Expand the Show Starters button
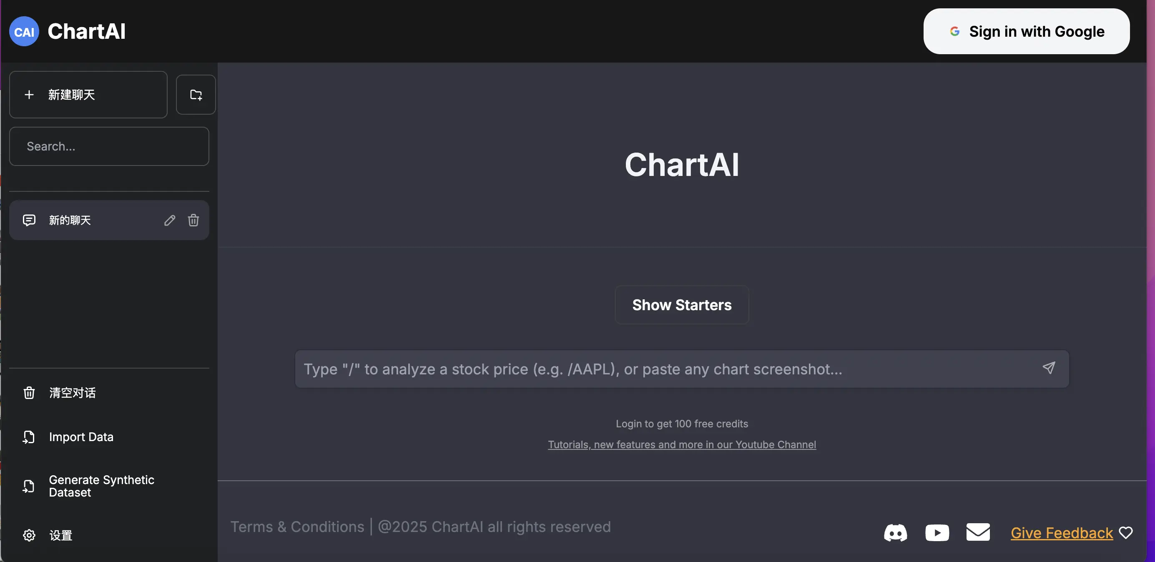The width and height of the screenshot is (1155, 562). click(x=681, y=305)
